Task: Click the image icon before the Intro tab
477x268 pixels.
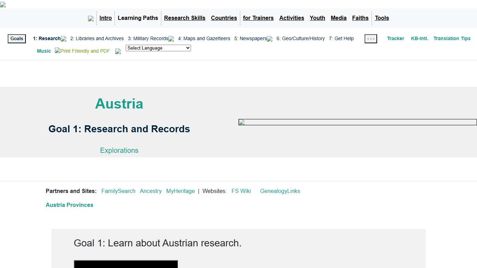Action: (x=91, y=18)
